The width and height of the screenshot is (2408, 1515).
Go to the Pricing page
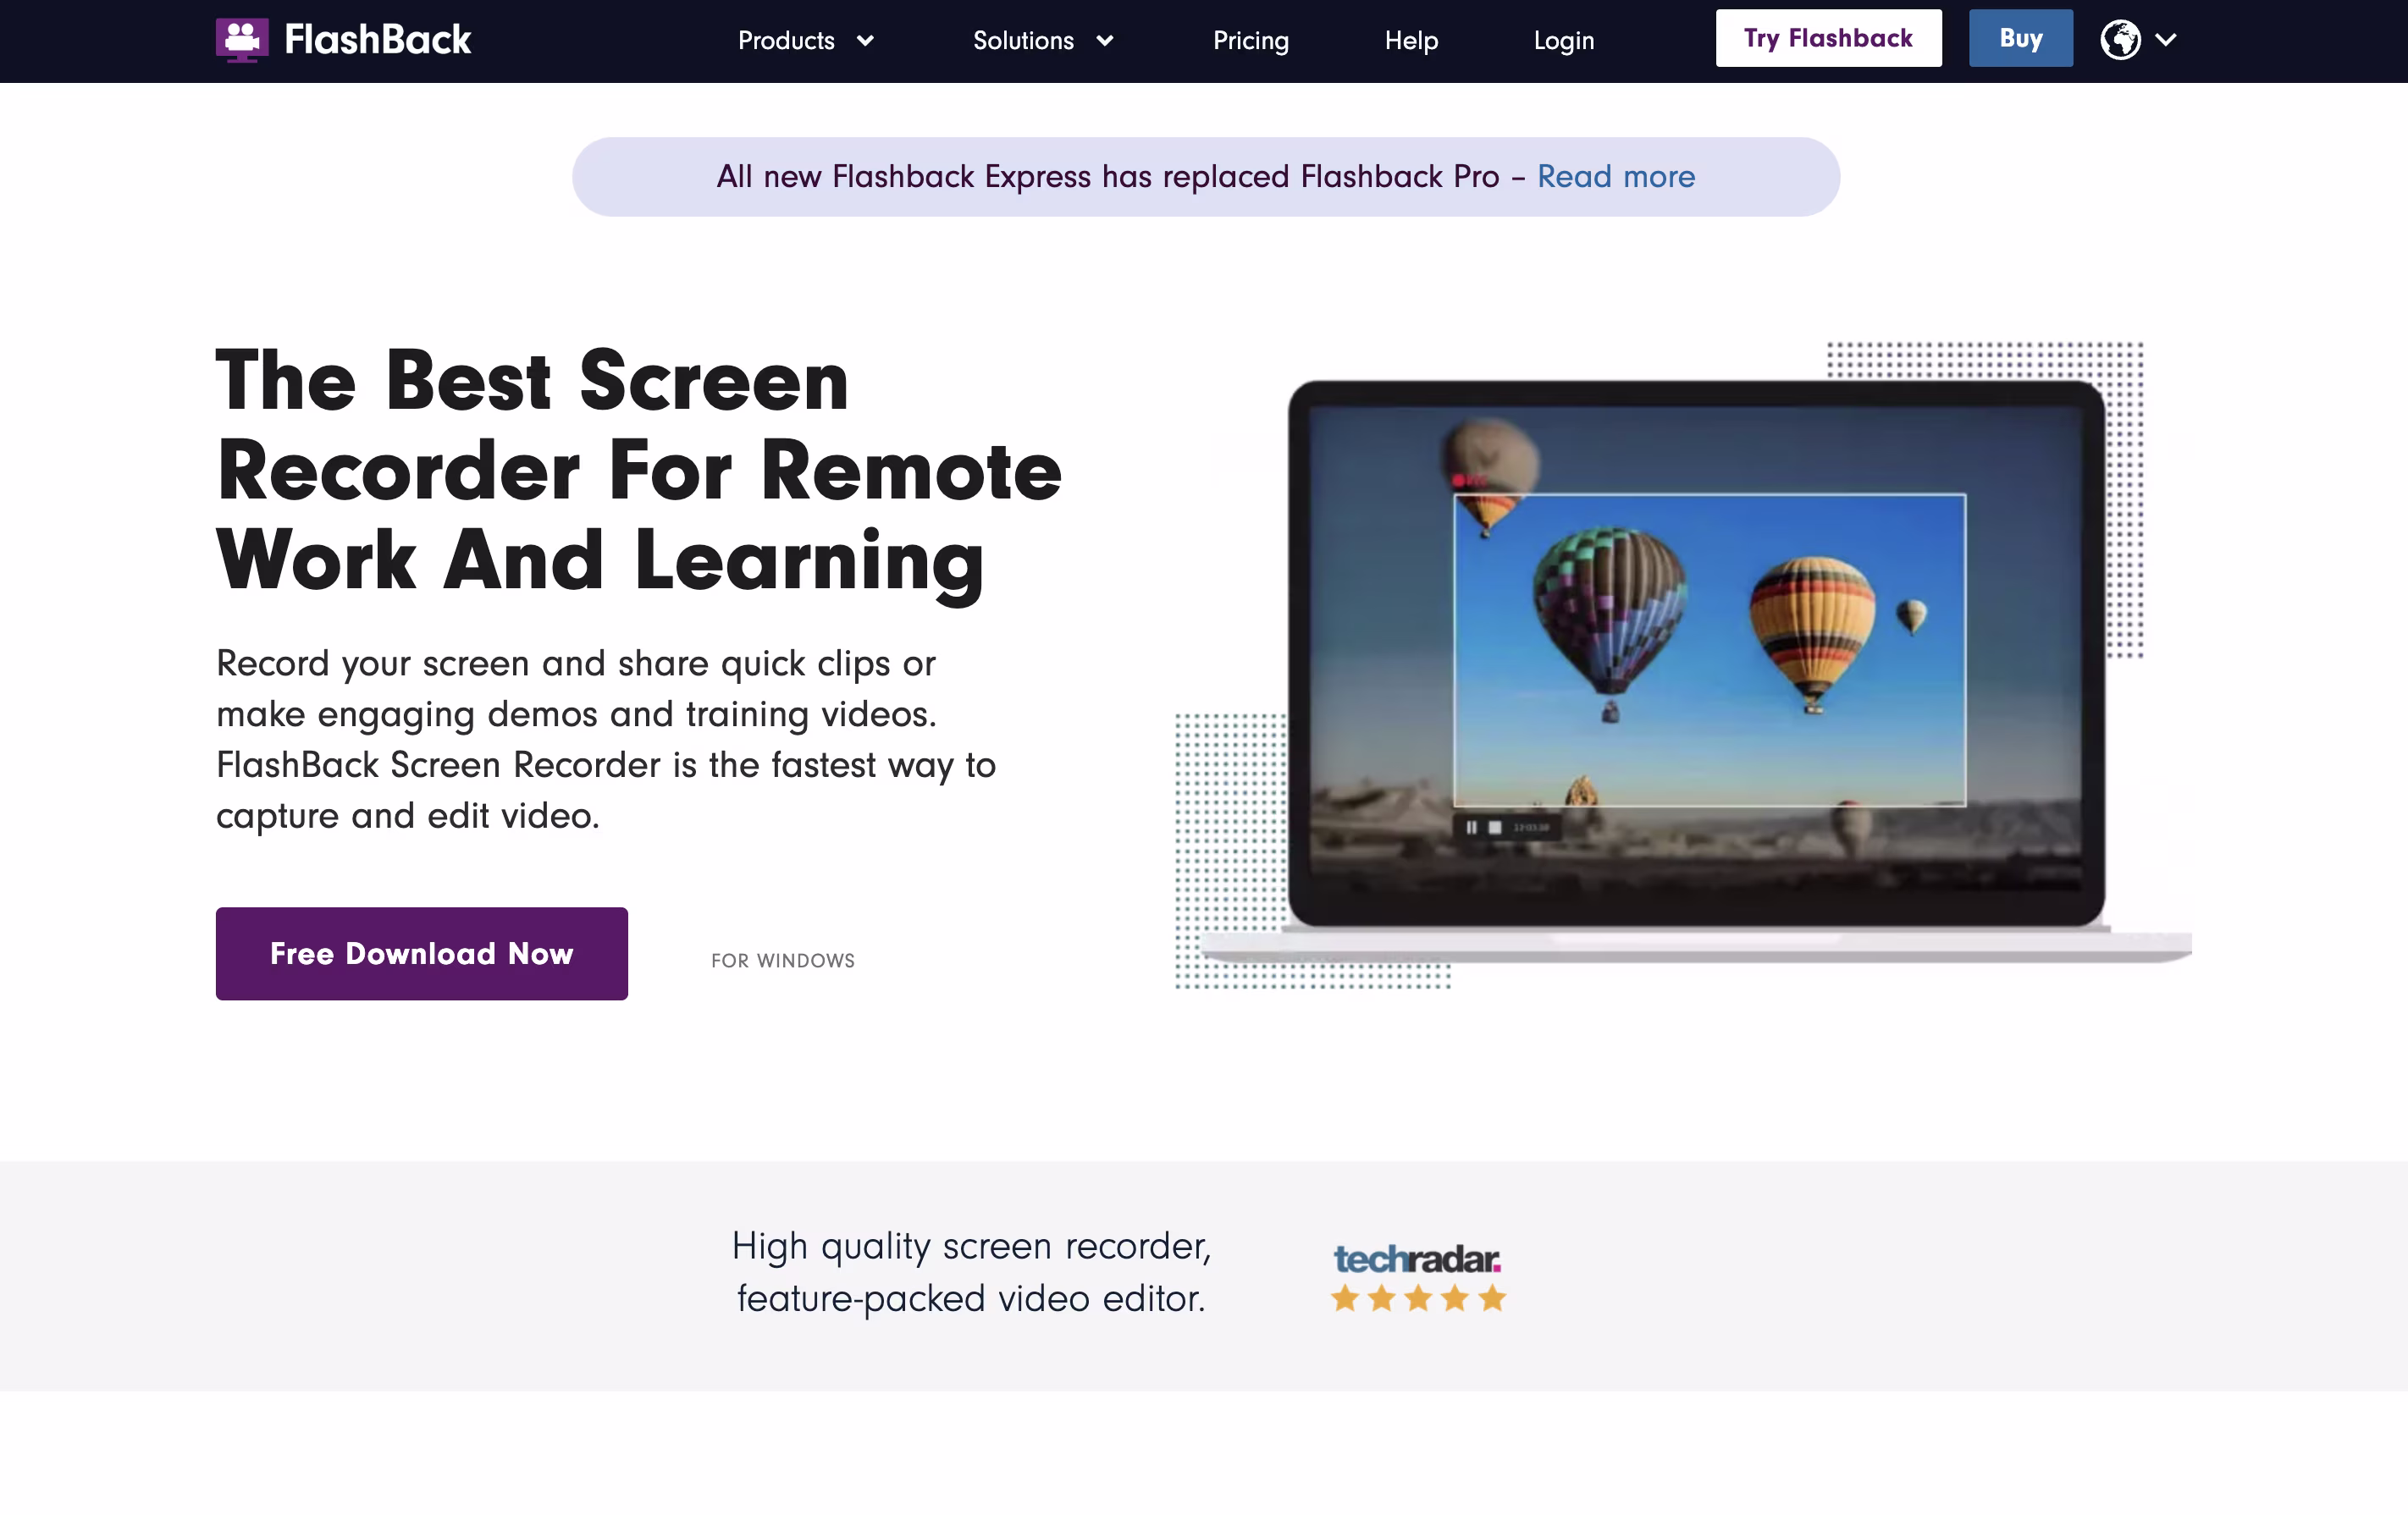[x=1251, y=41]
